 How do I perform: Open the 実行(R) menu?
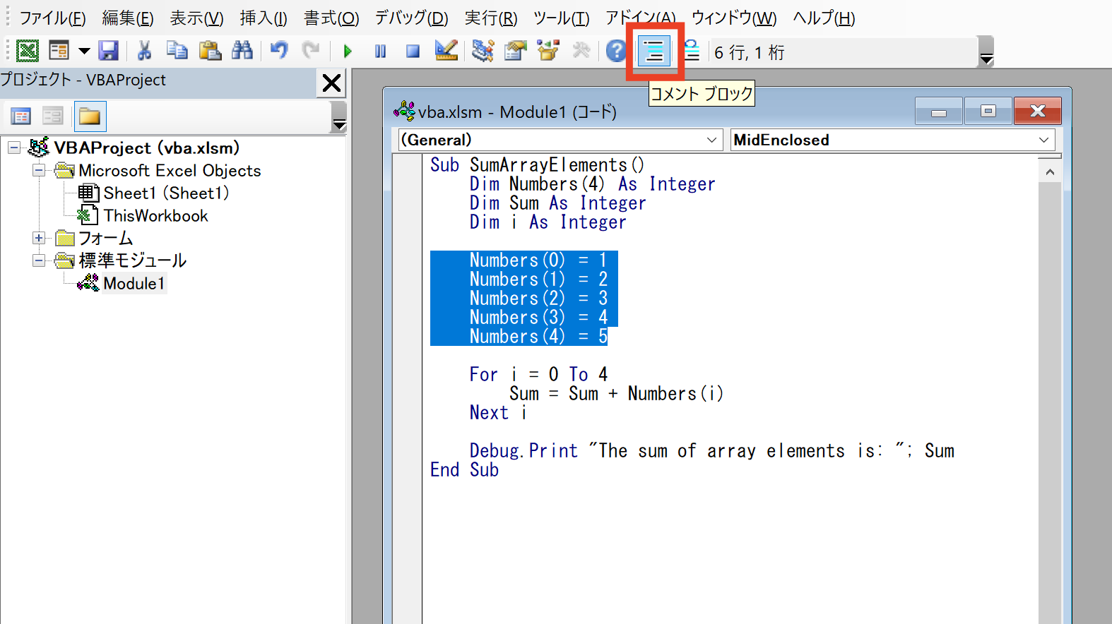click(491, 18)
